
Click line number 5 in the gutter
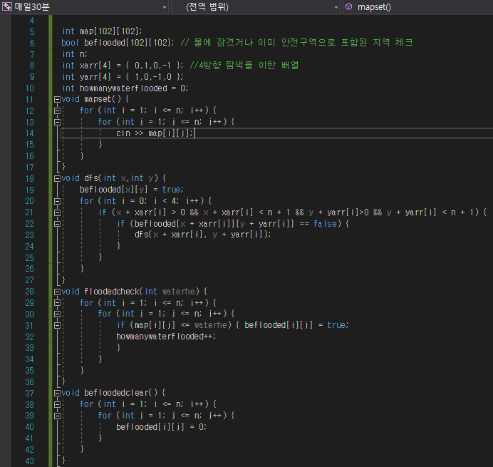pyautogui.click(x=32, y=32)
